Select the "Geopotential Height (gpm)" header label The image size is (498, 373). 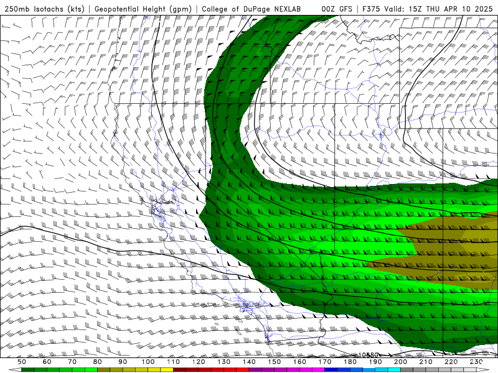(x=143, y=9)
